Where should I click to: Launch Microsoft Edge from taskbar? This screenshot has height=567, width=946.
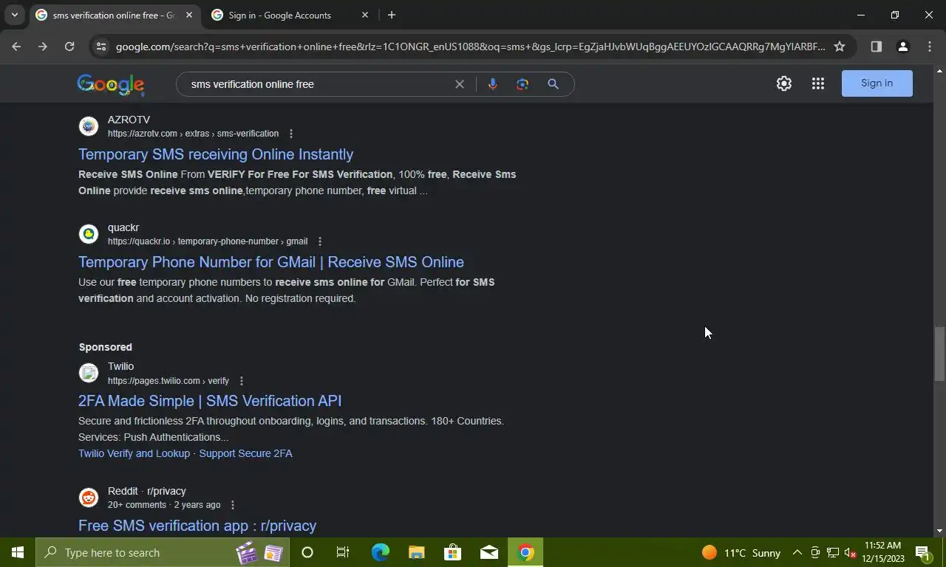pyautogui.click(x=380, y=552)
